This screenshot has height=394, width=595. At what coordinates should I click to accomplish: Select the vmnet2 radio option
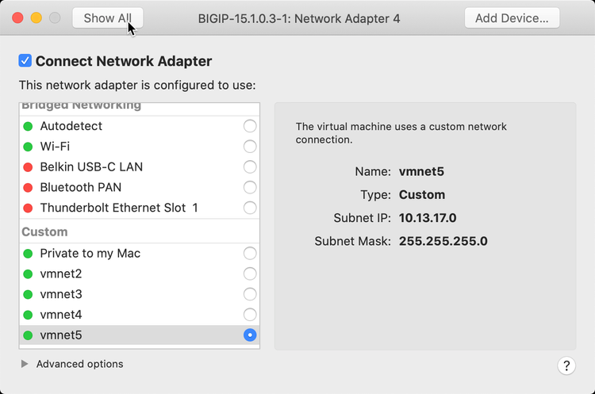pos(250,274)
